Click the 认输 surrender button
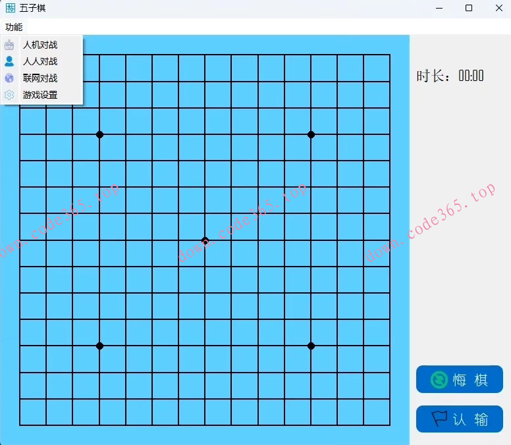Image resolution: width=511 pixels, height=445 pixels. coord(460,419)
